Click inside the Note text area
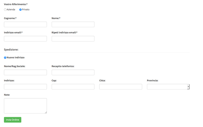Image resolution: width=203 pixels, height=127 pixels. (26, 106)
